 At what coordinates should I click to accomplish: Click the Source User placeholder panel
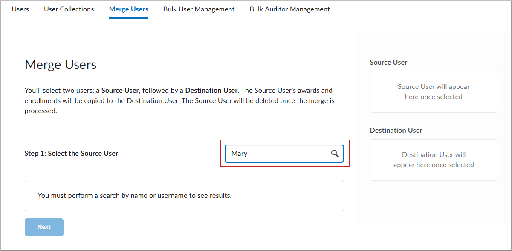(434, 92)
